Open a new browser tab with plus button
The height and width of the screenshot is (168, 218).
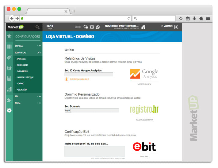point(74,11)
